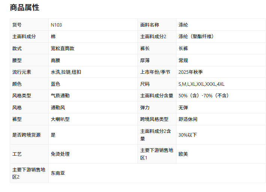Click the 棉 main fabric value
The width and height of the screenshot is (266, 192).
(x=53, y=37)
